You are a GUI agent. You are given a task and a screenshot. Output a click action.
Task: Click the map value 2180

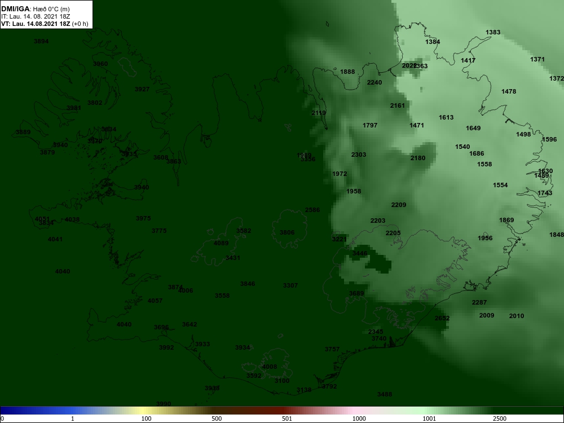417,158
